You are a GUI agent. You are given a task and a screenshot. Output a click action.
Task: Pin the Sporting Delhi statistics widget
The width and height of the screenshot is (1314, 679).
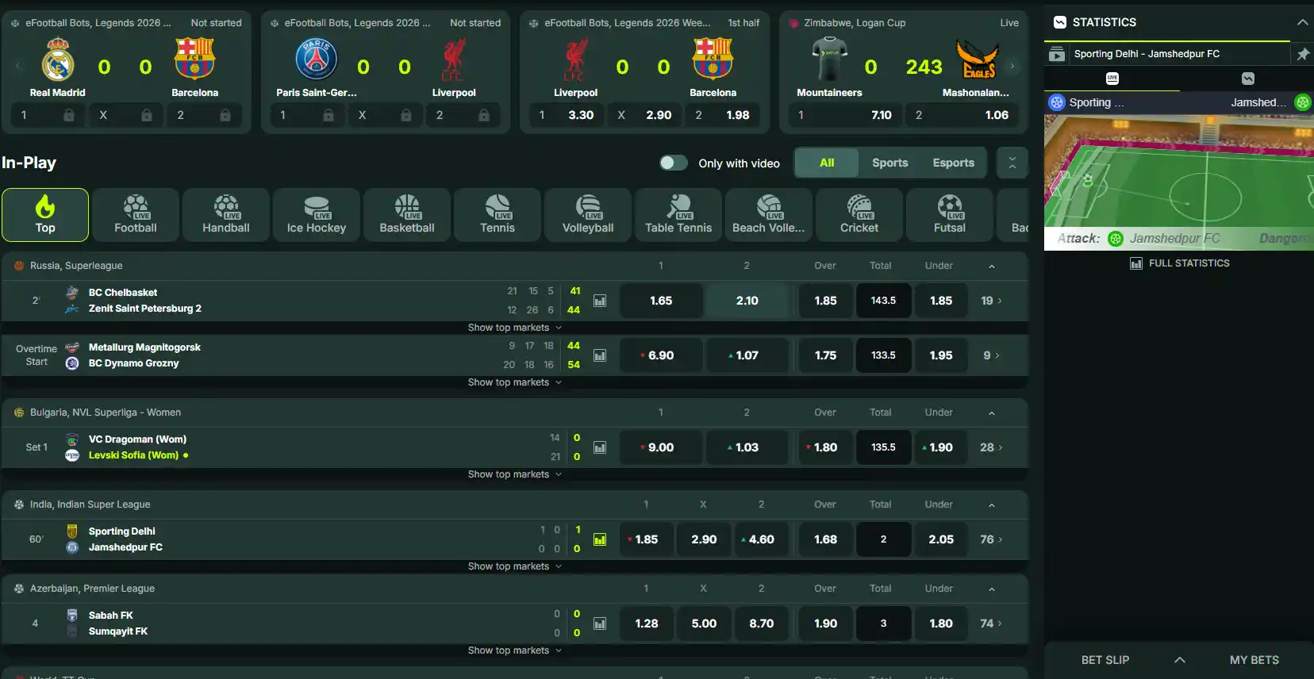(1303, 54)
